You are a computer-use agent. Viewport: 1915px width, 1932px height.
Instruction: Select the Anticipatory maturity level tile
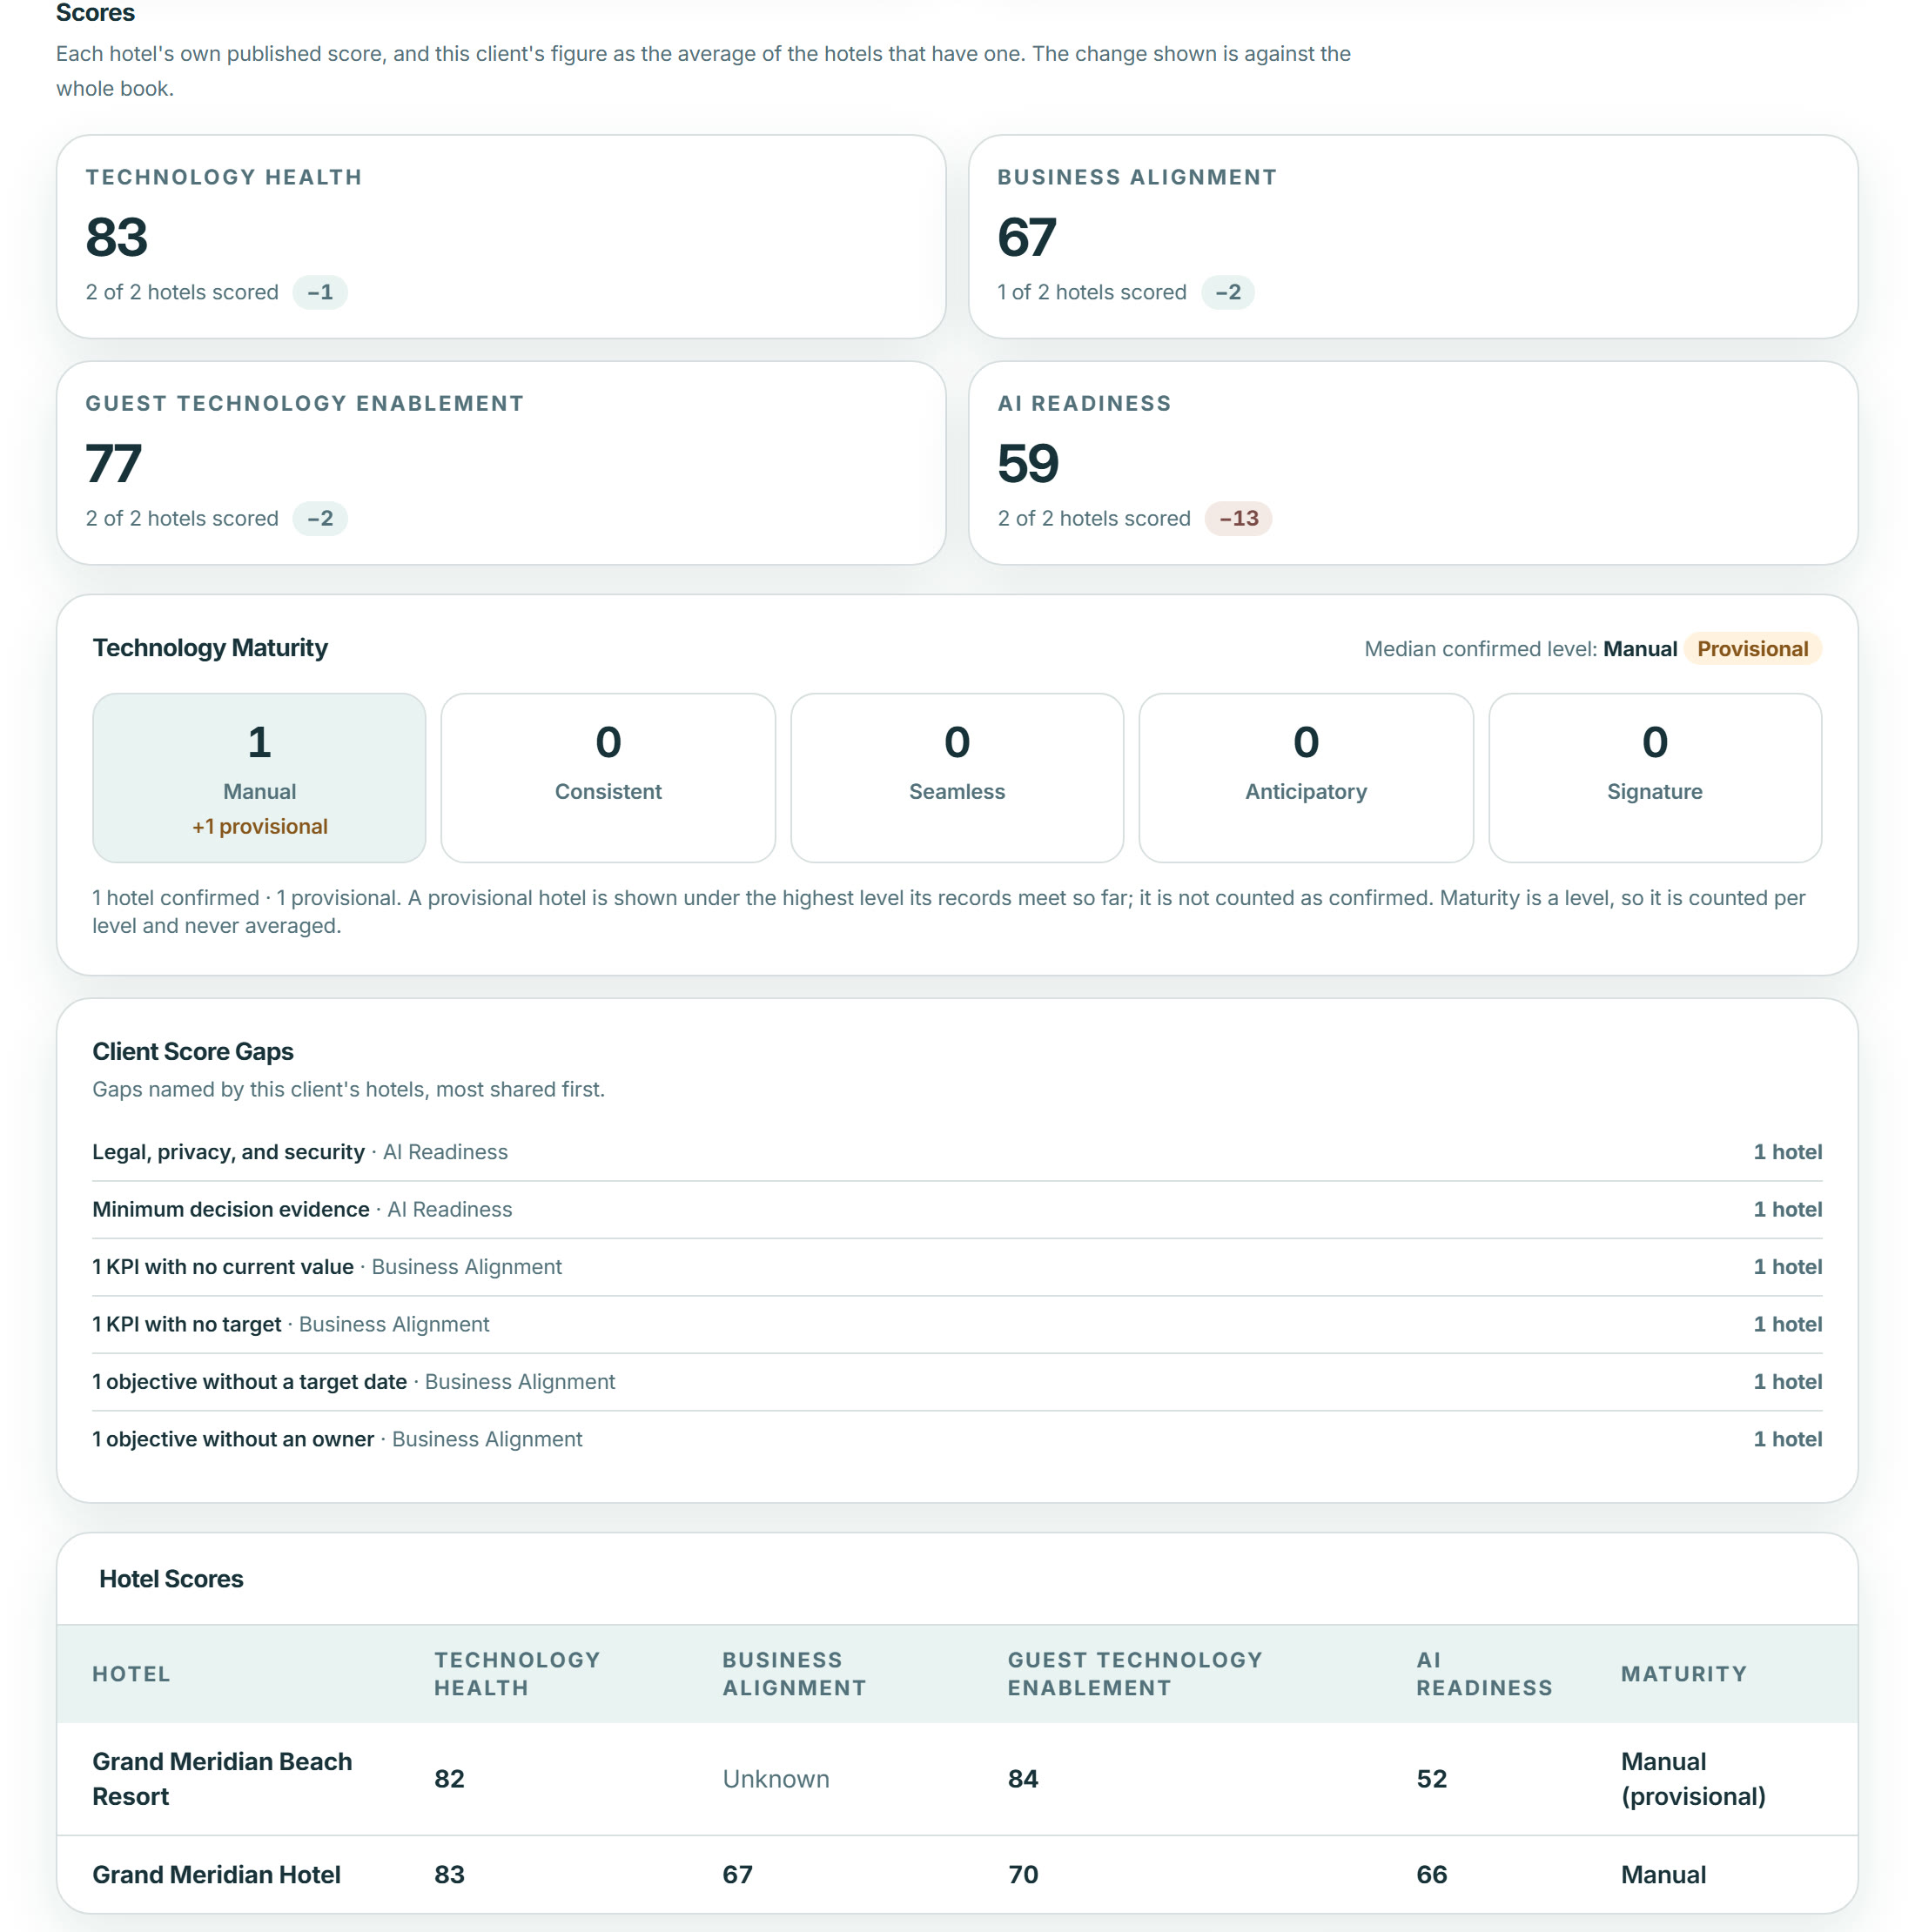[x=1306, y=778]
